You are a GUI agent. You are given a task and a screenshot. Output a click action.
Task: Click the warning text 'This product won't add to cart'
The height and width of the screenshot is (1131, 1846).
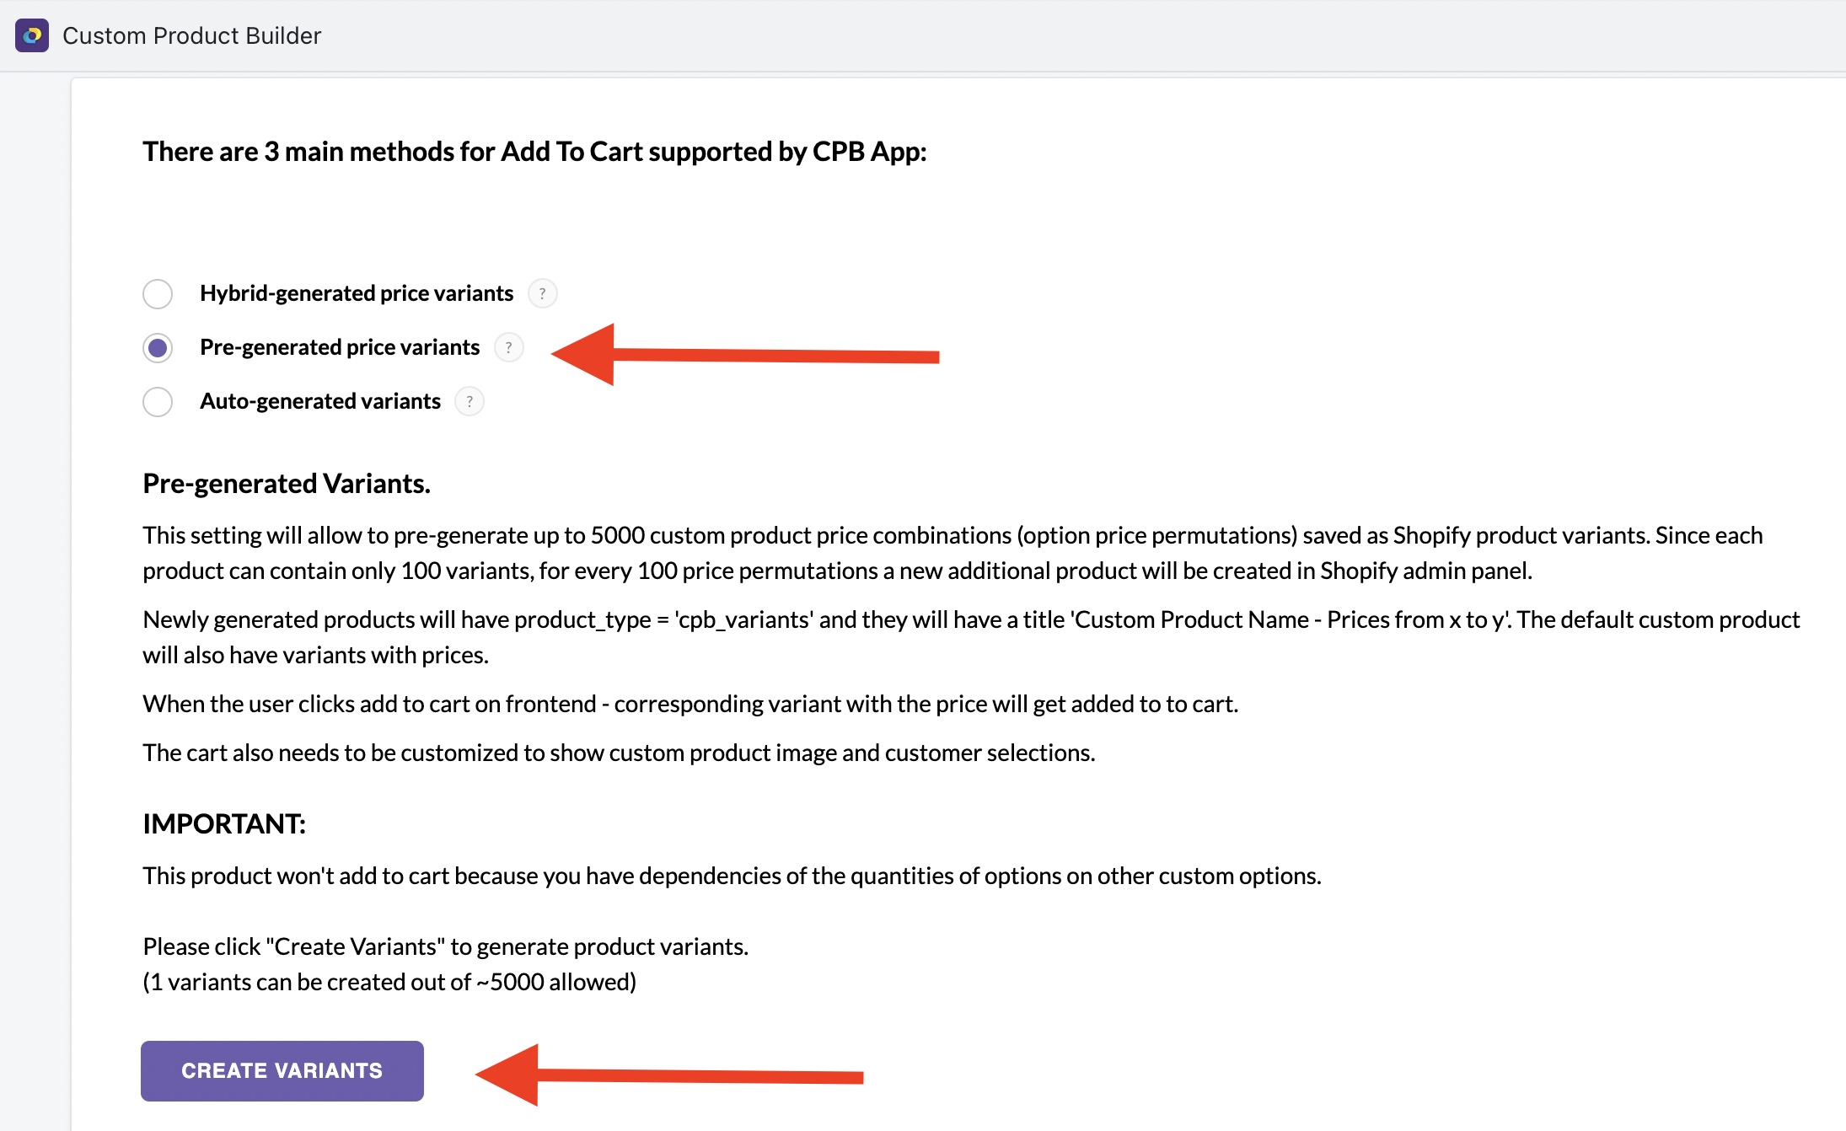(732, 876)
